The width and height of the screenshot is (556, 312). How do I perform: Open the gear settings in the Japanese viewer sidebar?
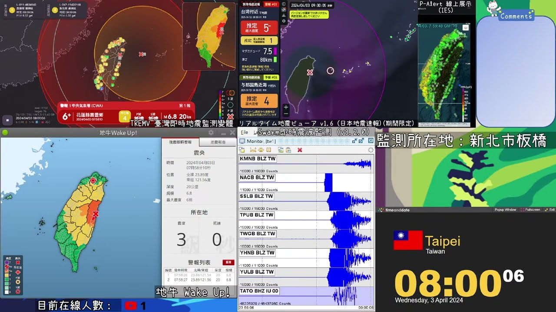[284, 21]
